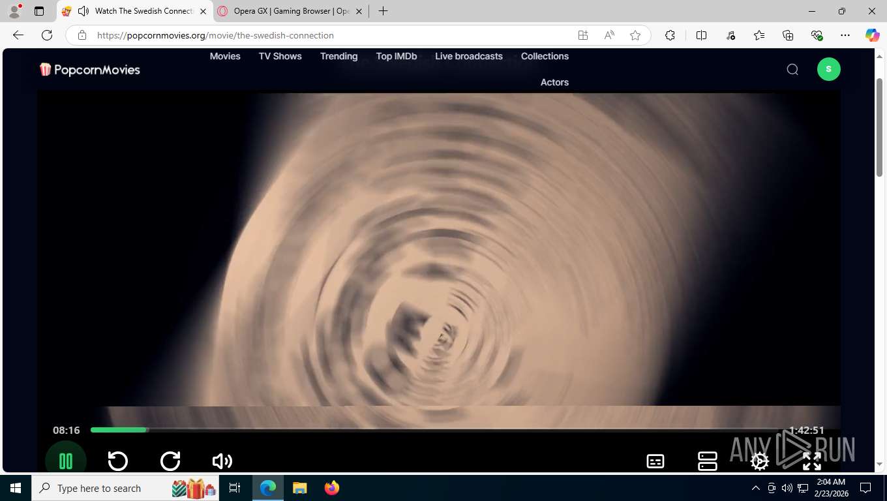Image resolution: width=887 pixels, height=501 pixels.
Task: Open the notification center
Action: pyautogui.click(x=865, y=488)
